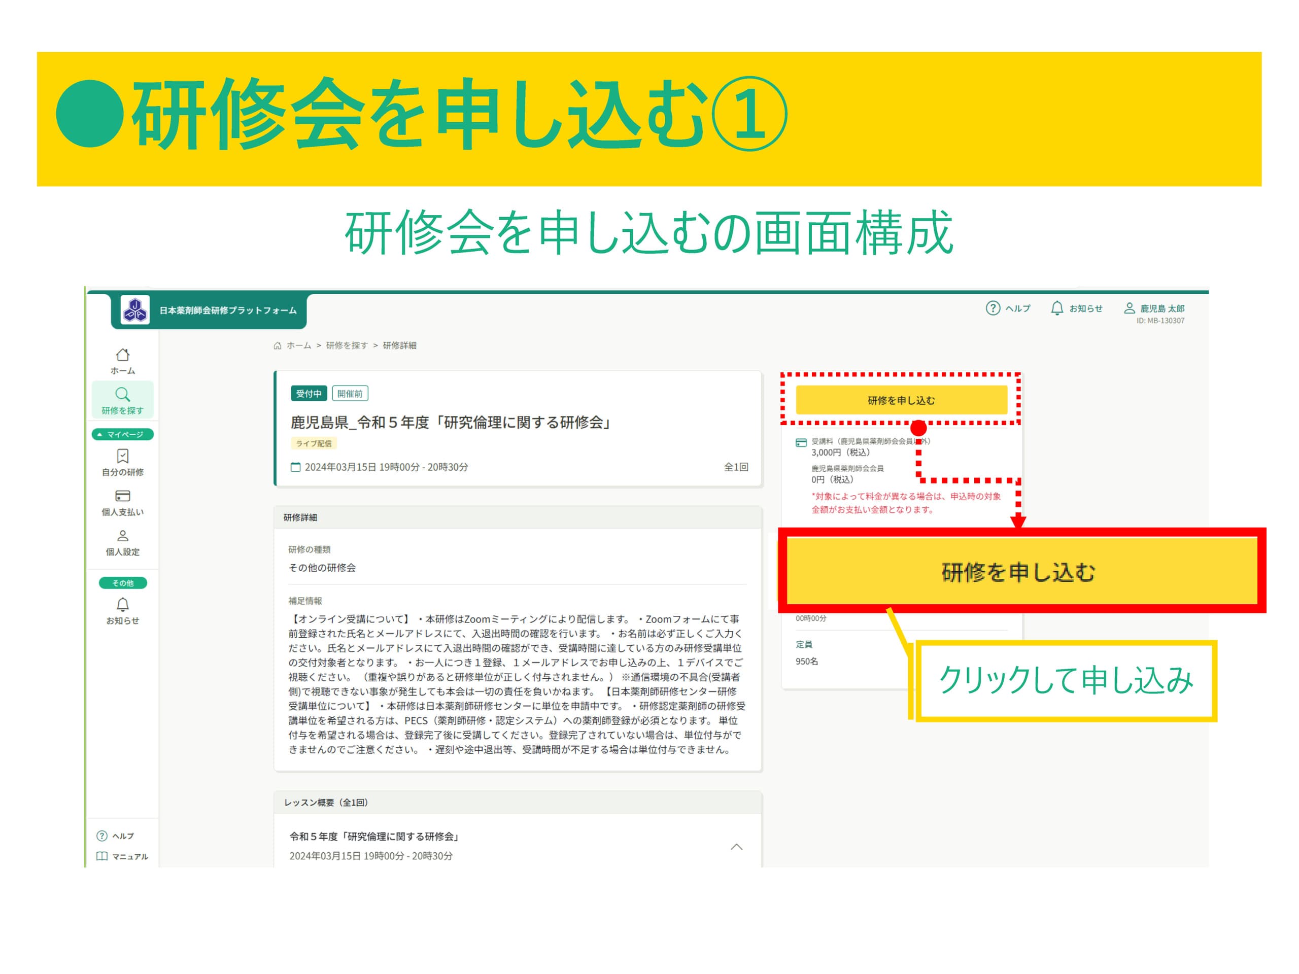The image size is (1299, 974).
Task: Click the 補足情報 label
Action: click(x=305, y=601)
